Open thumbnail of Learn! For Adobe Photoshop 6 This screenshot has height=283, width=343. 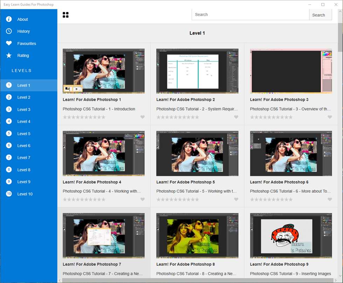tap(291, 153)
